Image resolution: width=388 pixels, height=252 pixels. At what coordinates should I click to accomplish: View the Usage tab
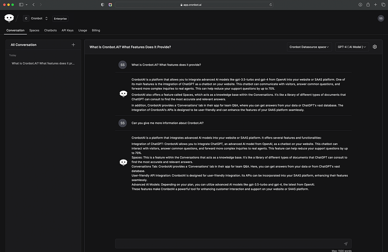coord(83,30)
